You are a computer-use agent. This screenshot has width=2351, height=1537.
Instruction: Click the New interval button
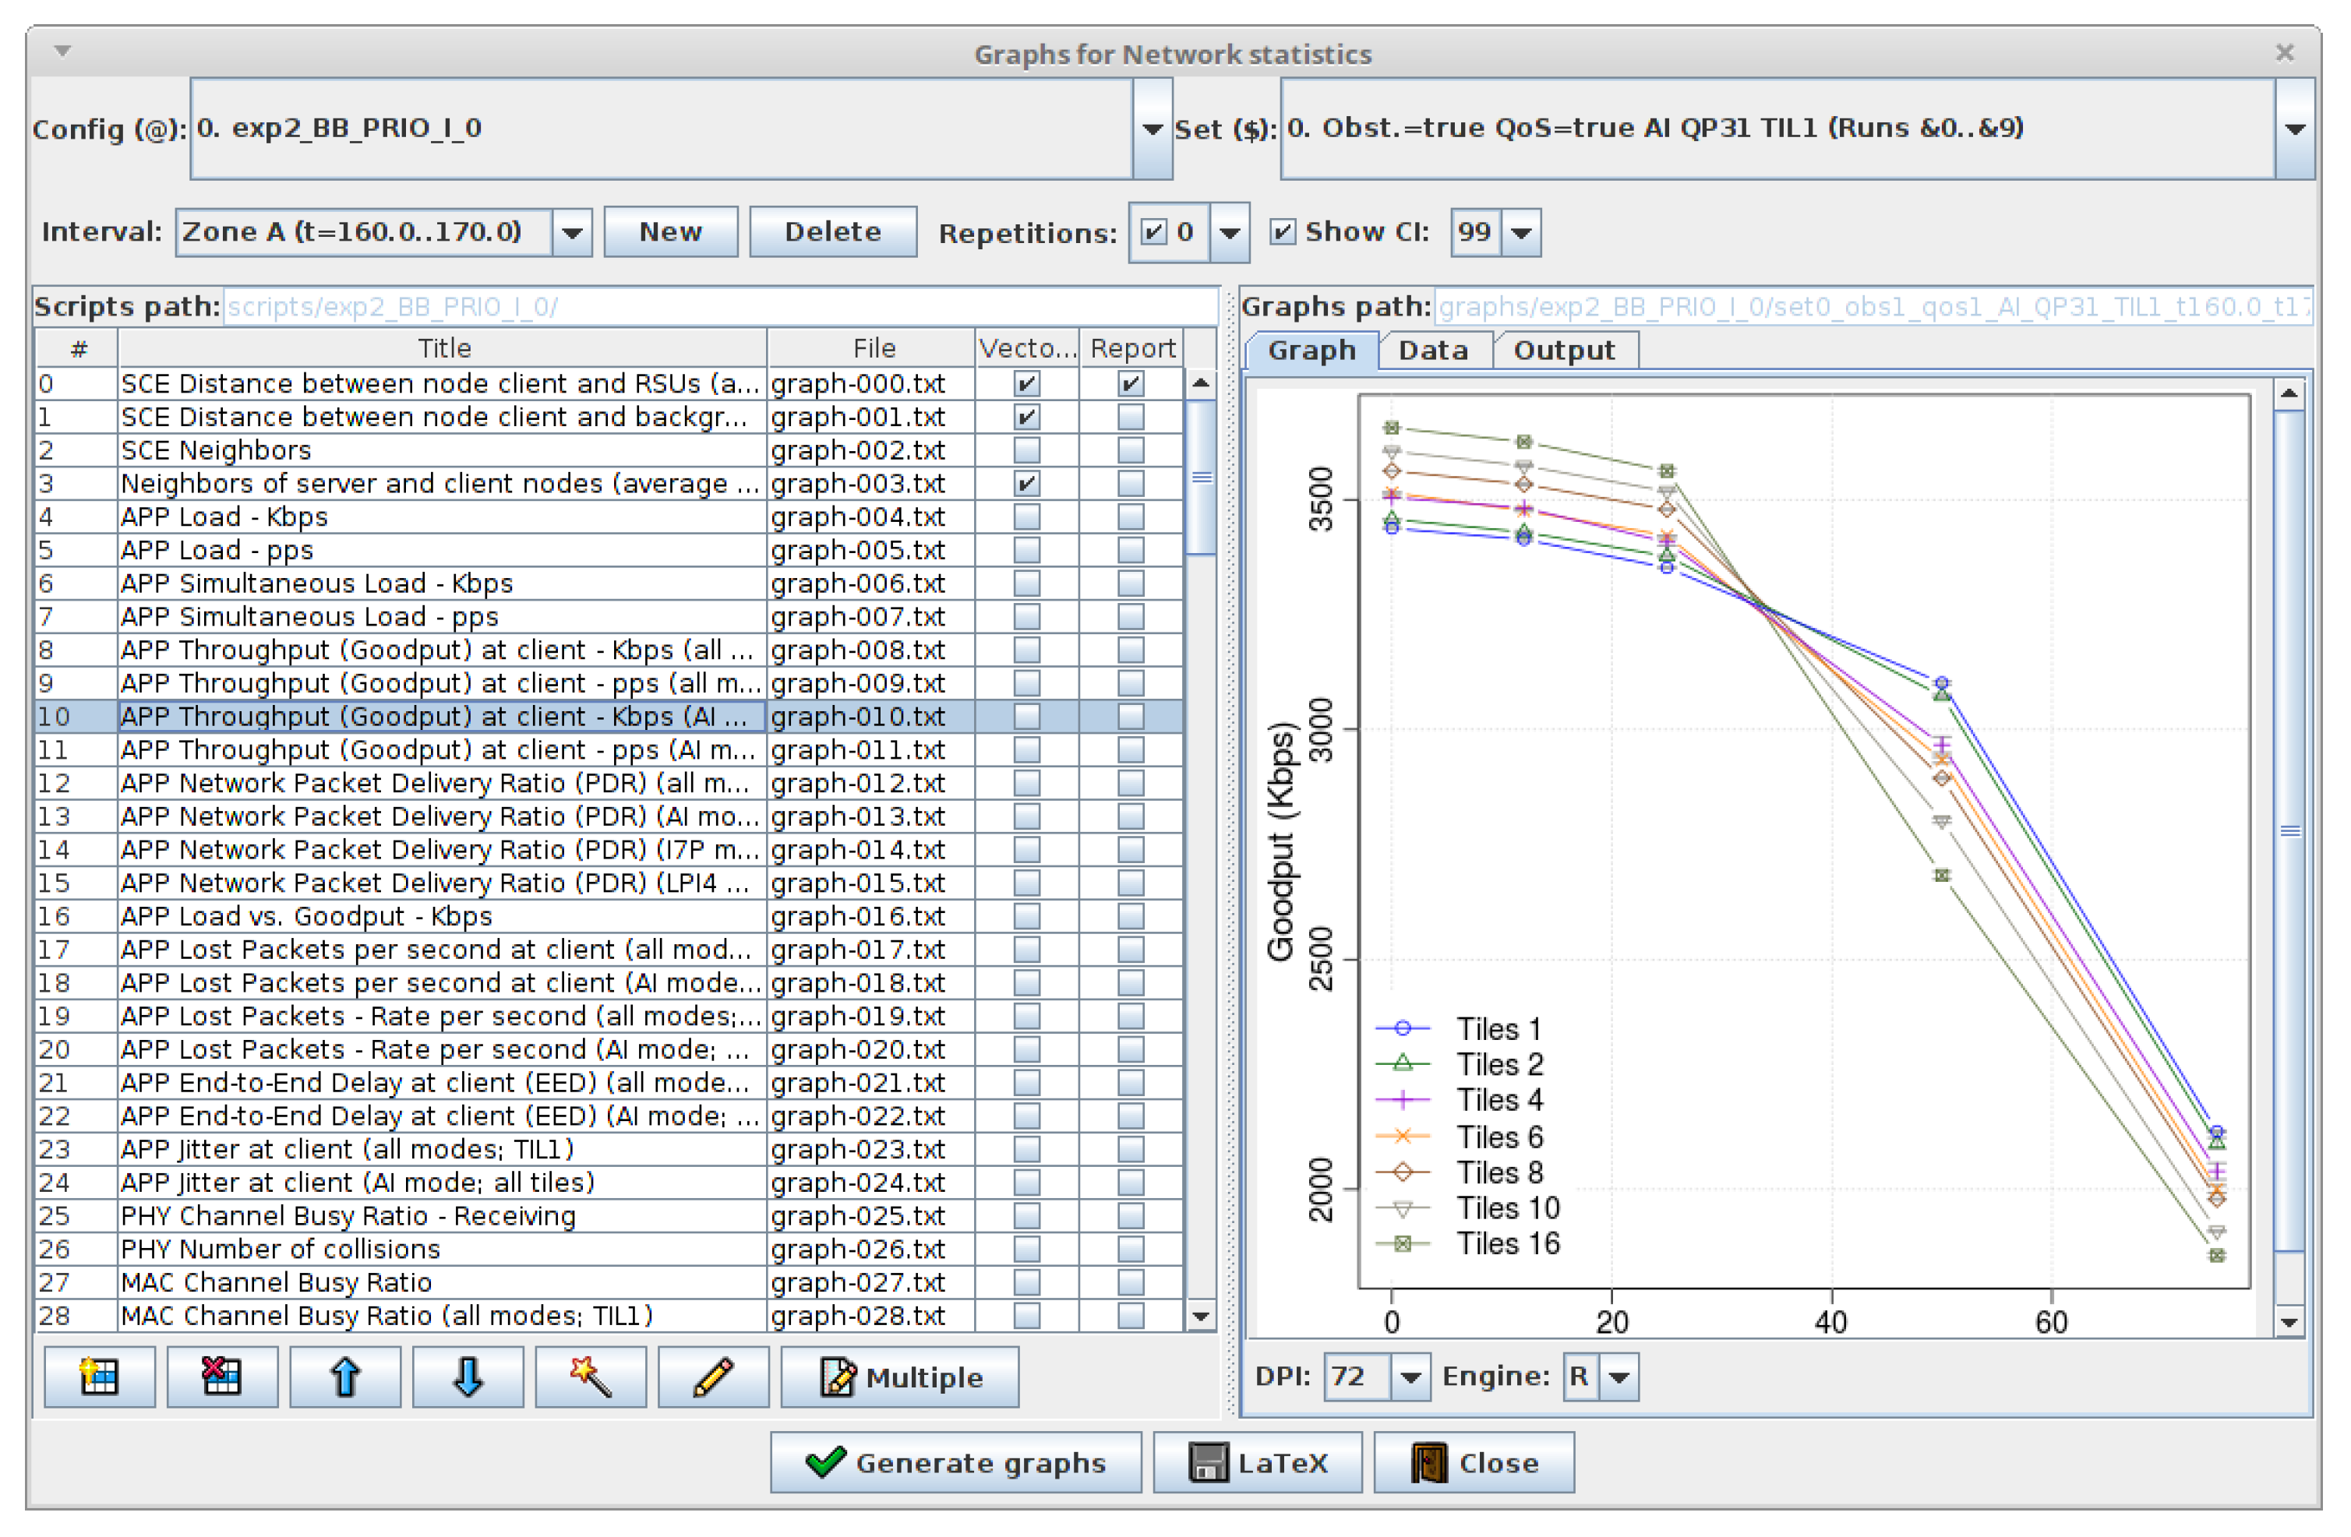669,232
